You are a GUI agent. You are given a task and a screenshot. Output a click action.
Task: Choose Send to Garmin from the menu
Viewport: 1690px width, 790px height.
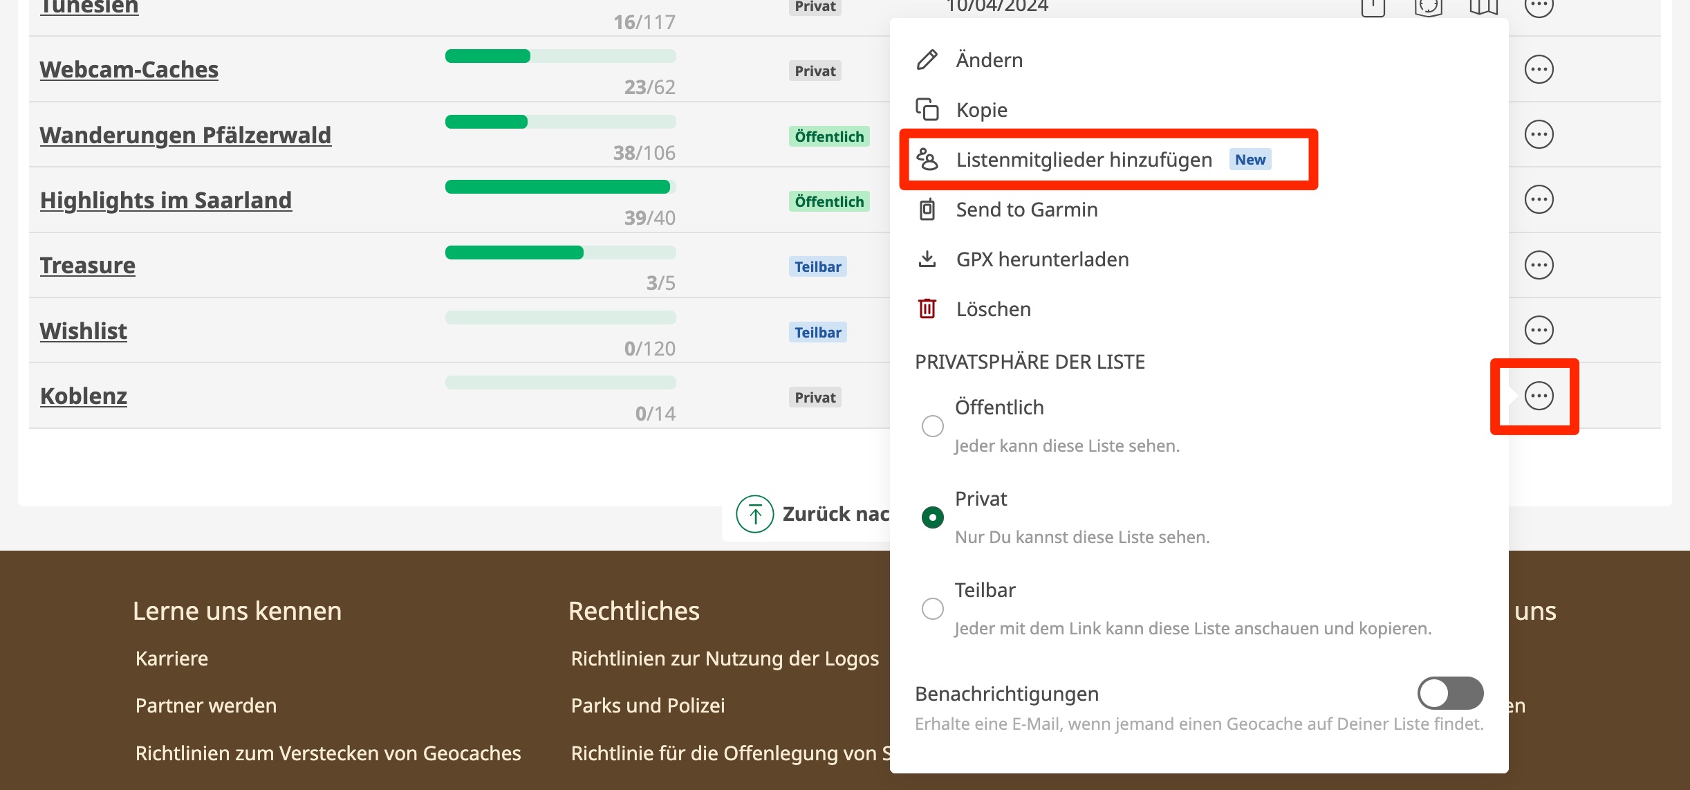point(1026,210)
